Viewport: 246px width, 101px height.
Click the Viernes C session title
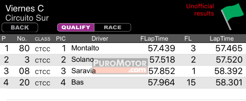point(25,8)
